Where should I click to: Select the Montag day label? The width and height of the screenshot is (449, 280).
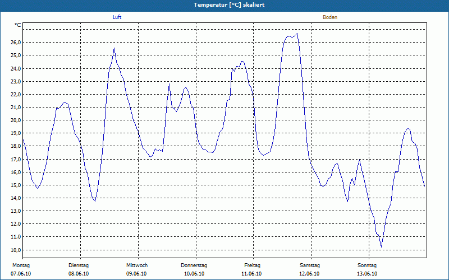(x=21, y=265)
